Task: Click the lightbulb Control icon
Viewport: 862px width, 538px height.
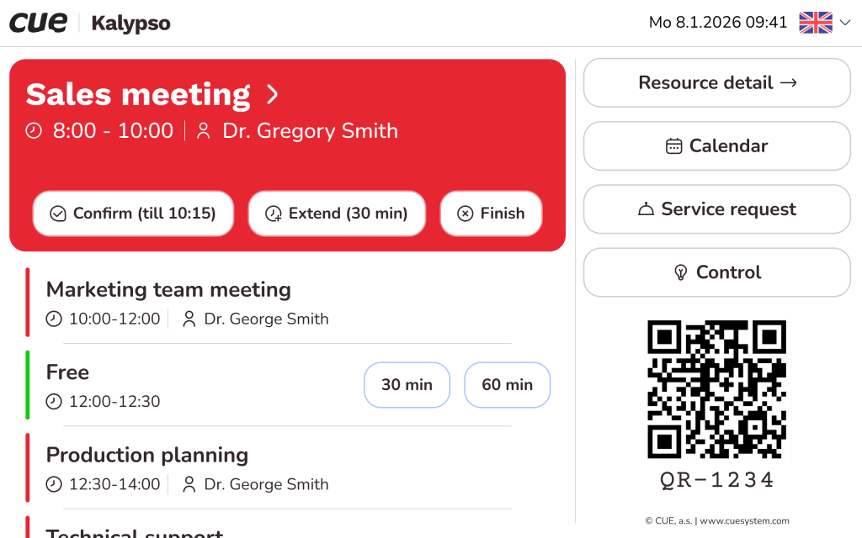Action: [680, 272]
